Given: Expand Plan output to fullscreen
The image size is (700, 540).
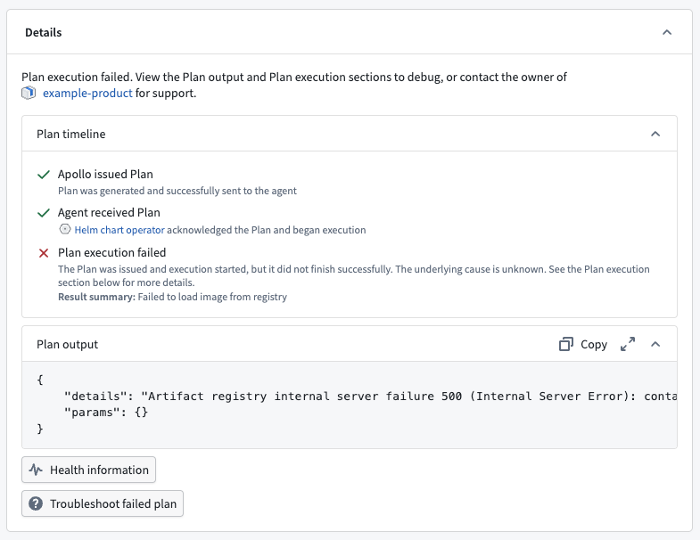Looking at the screenshot, I should tap(628, 344).
